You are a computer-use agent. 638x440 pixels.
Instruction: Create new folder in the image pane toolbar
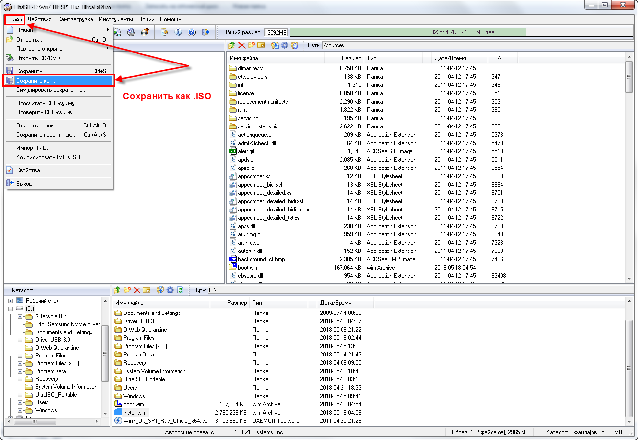(251, 45)
